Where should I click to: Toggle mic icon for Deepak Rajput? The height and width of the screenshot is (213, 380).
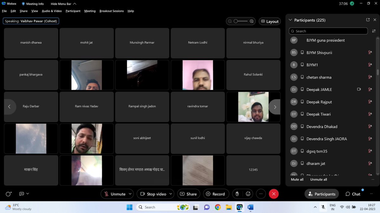tap(370, 102)
